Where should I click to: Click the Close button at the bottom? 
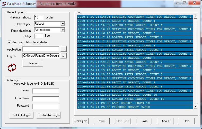[x=144, y=121]
